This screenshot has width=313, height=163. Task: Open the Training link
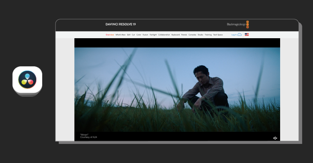tap(208, 35)
